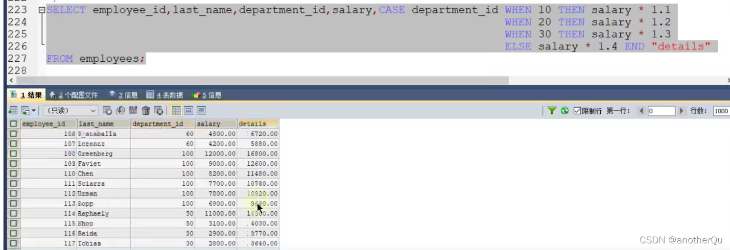Select the salary cell 12000.00
Image resolution: width=730 pixels, height=250 pixels.
[x=216, y=154]
